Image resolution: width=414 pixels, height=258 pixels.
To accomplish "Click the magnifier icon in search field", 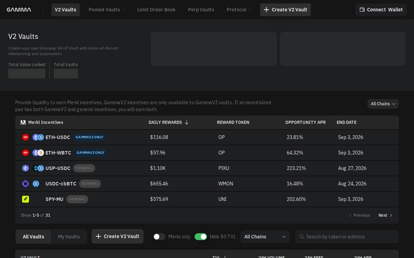I will pos(302,237).
